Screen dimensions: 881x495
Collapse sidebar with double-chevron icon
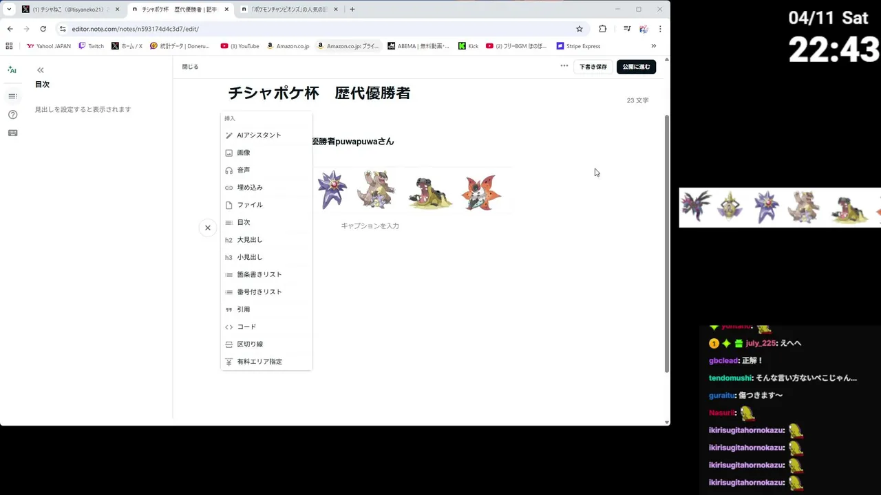(41, 70)
